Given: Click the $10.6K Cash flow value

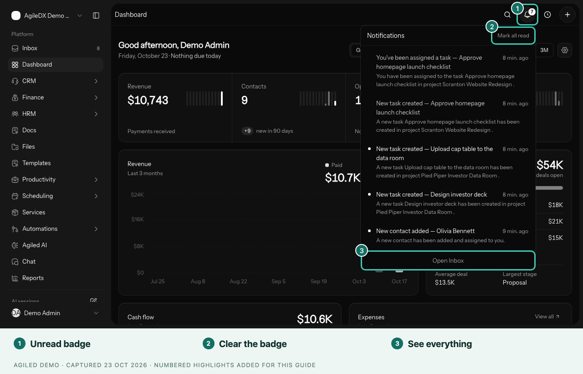Looking at the screenshot, I should point(315,319).
